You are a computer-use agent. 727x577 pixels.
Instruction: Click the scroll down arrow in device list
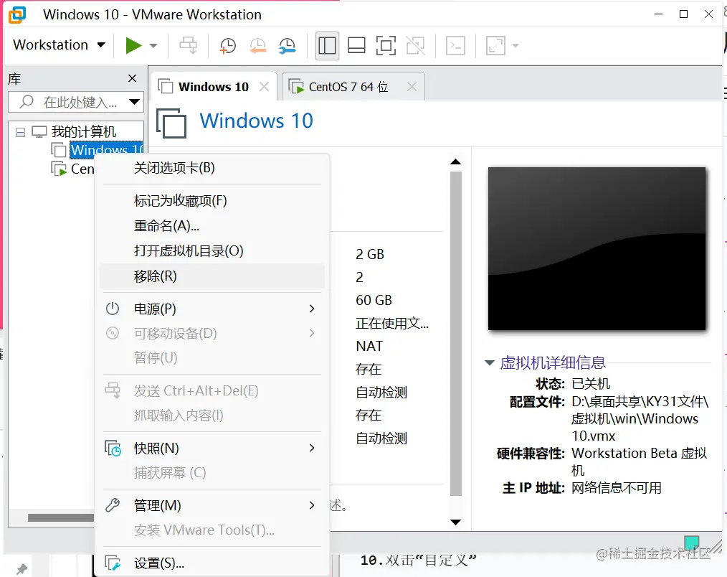pyautogui.click(x=456, y=522)
